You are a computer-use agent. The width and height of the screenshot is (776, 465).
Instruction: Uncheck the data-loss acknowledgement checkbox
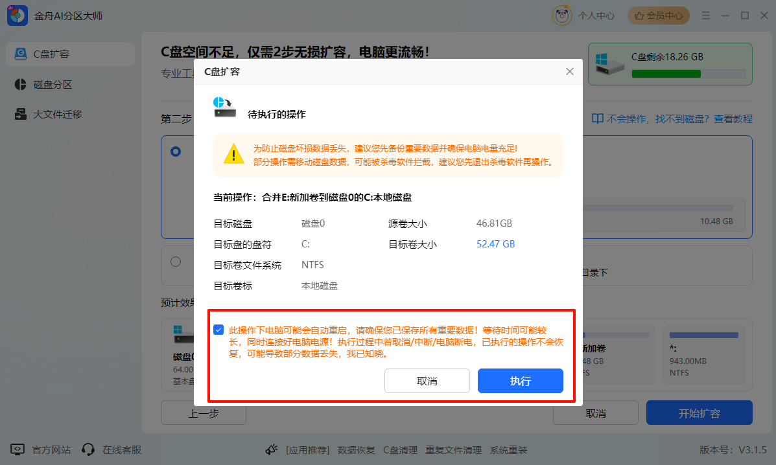218,330
